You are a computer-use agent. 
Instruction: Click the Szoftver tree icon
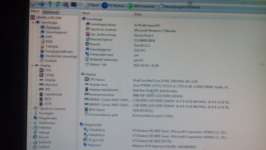click(x=35, y=147)
